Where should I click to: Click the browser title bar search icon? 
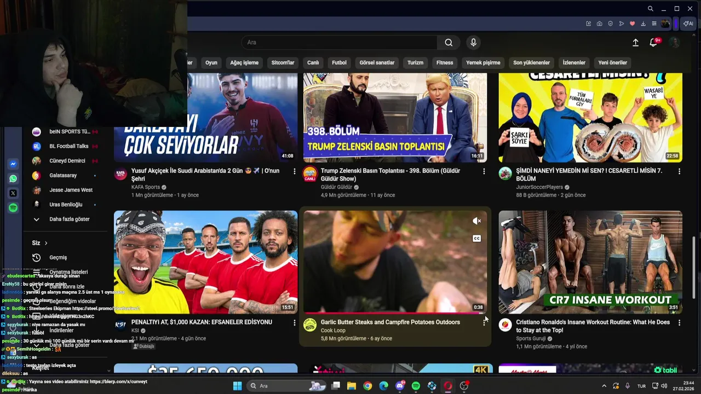pos(650,9)
